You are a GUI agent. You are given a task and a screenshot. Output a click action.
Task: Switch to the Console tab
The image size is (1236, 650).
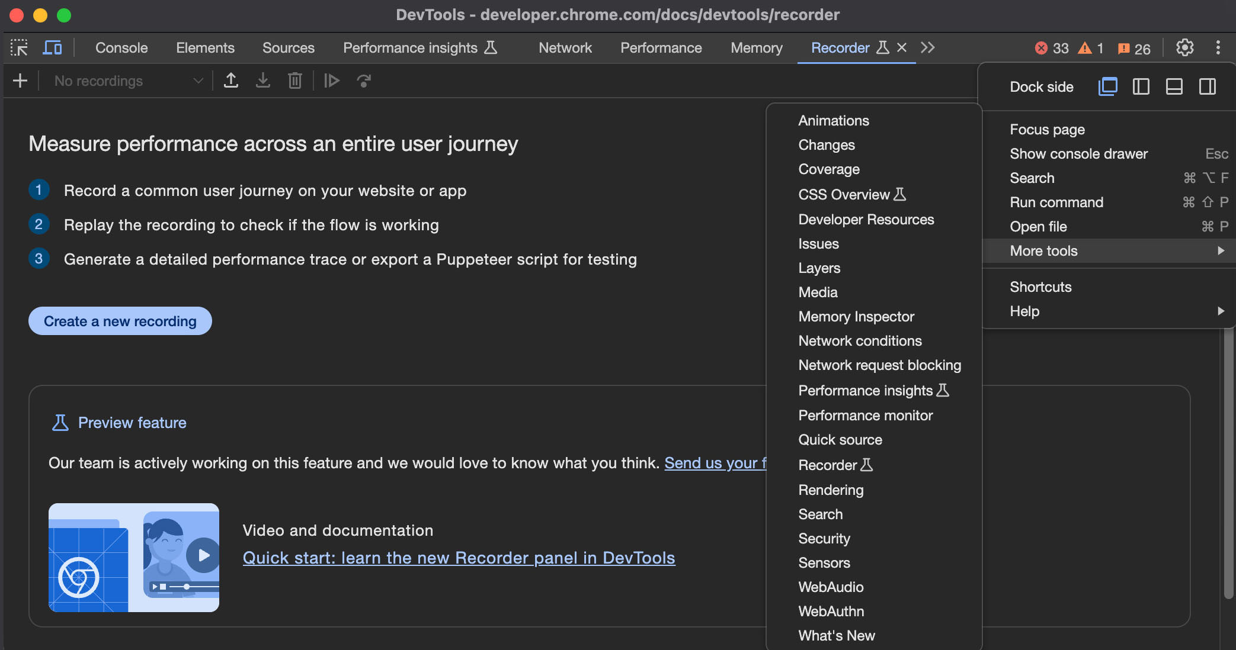120,47
